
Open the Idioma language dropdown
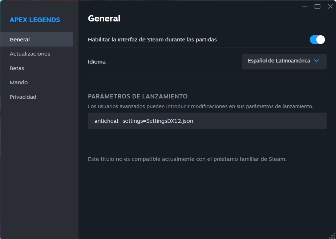pyautogui.click(x=284, y=61)
